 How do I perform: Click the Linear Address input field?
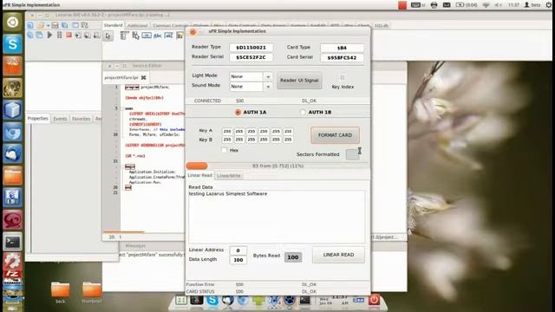(x=238, y=250)
